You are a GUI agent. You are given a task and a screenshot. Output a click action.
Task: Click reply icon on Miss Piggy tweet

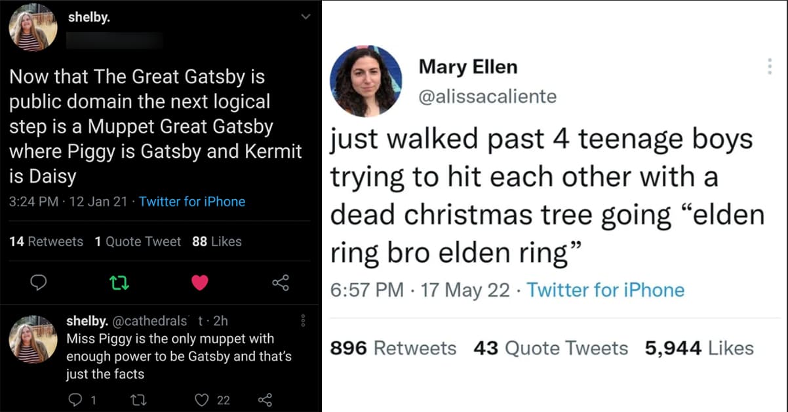(x=75, y=400)
